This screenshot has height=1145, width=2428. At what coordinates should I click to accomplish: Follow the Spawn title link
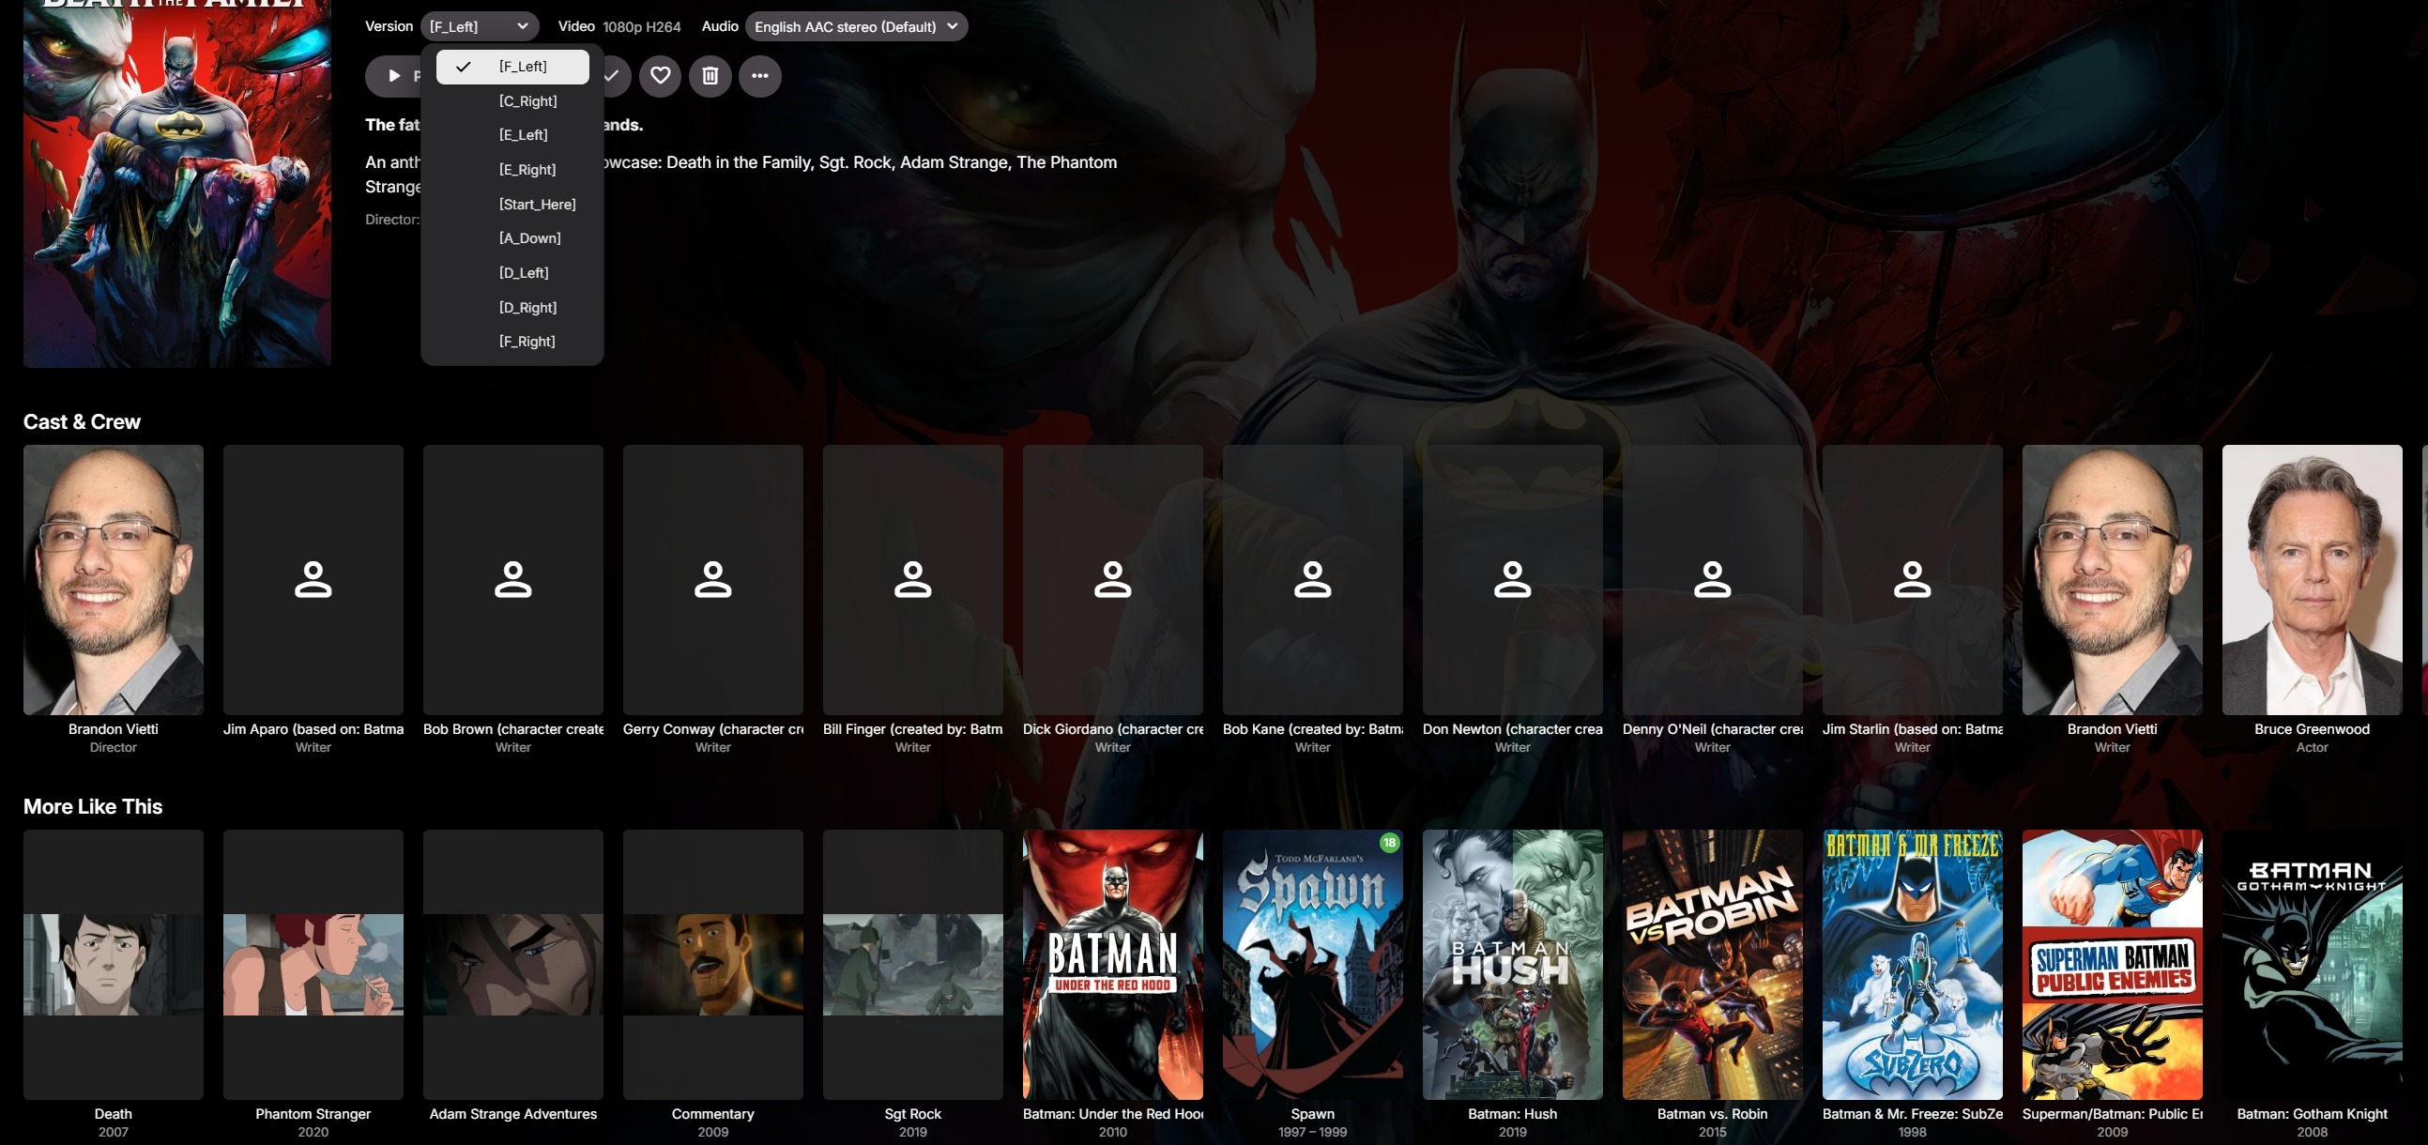tap(1312, 1113)
